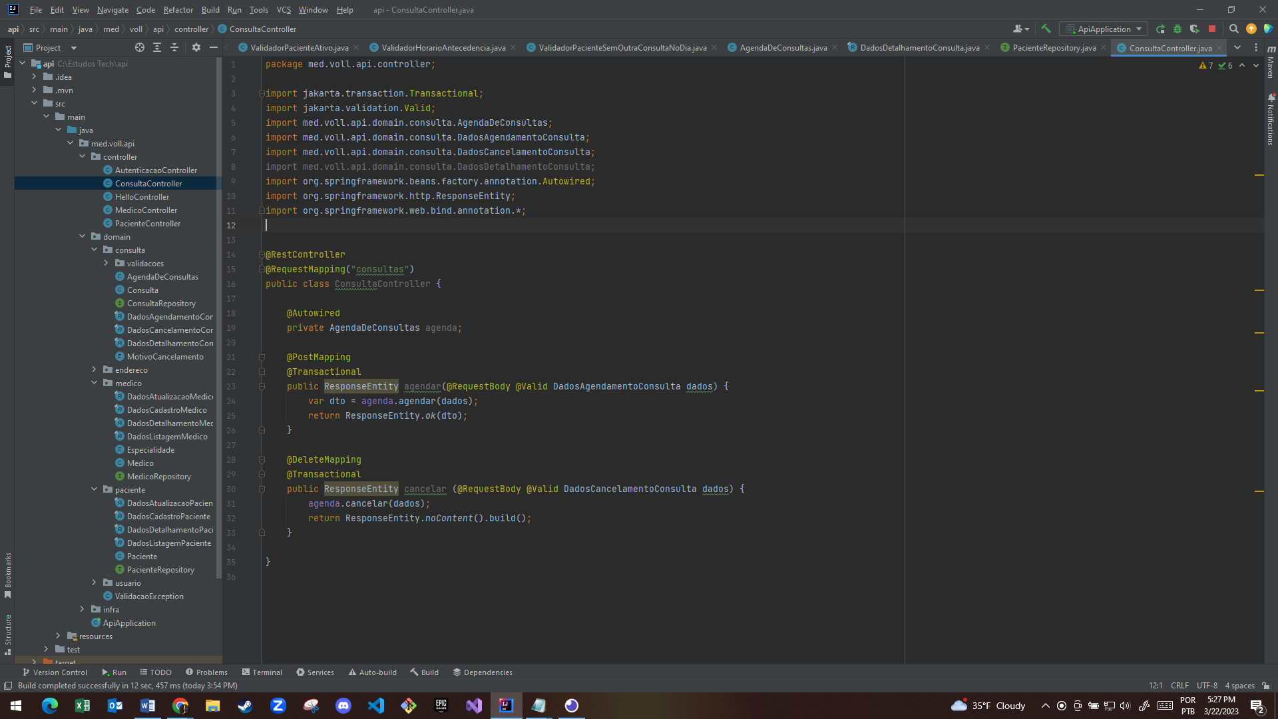Collapse the domain folder
Viewport: 1278px width, 719px height.
(x=83, y=236)
